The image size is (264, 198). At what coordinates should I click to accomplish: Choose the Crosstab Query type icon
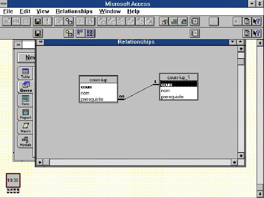[111, 21]
